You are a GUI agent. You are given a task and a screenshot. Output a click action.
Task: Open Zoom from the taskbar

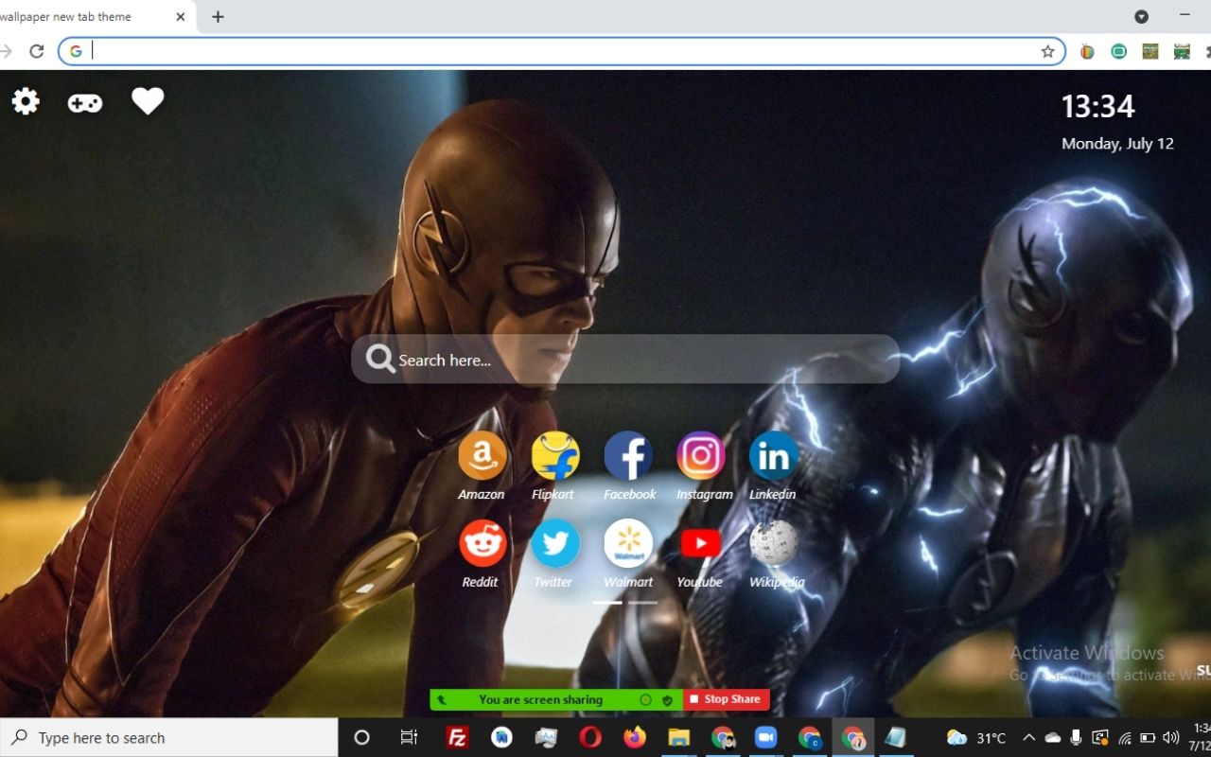tap(764, 737)
